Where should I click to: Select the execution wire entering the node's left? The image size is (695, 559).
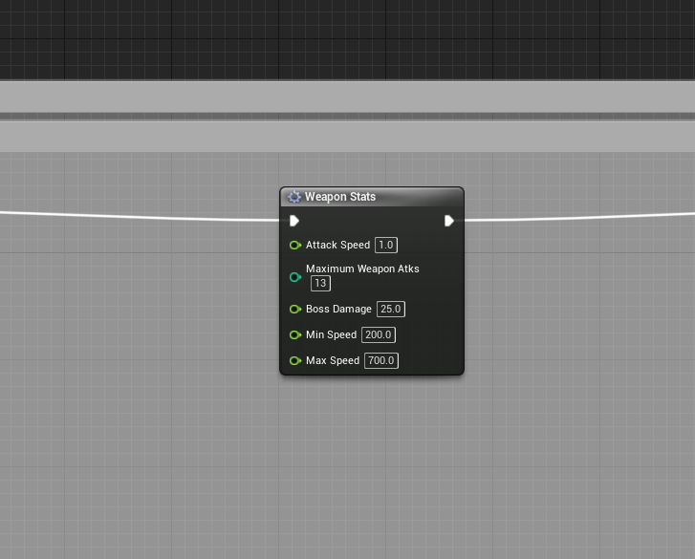coord(143,216)
